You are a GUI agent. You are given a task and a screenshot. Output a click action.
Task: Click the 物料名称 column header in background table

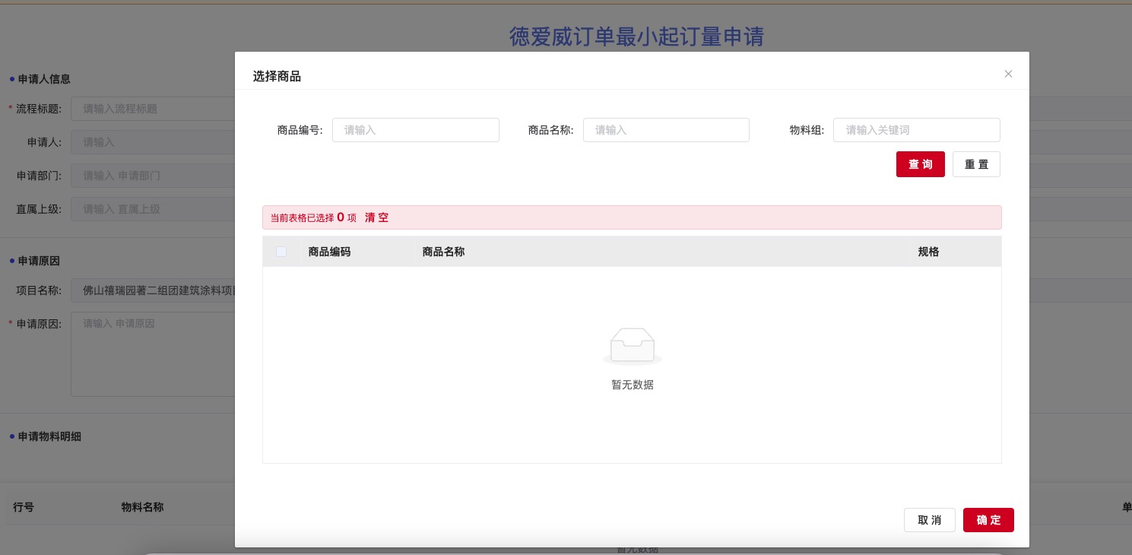tap(142, 507)
